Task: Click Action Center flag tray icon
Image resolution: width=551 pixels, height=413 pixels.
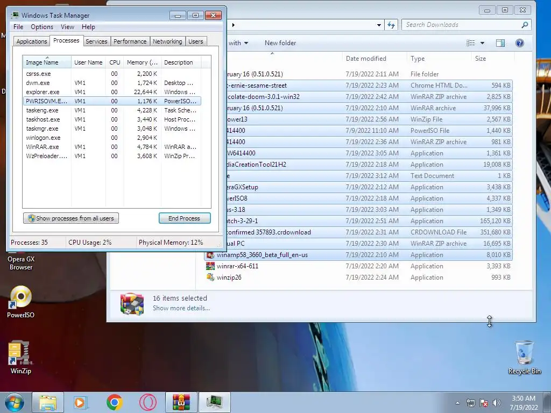Action: pyautogui.click(x=484, y=403)
